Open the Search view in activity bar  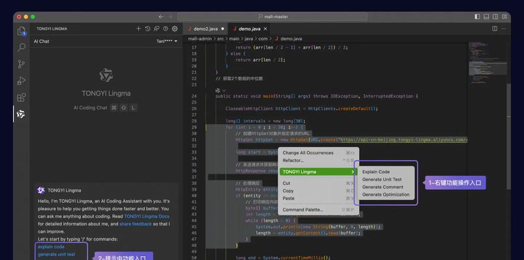click(22, 47)
